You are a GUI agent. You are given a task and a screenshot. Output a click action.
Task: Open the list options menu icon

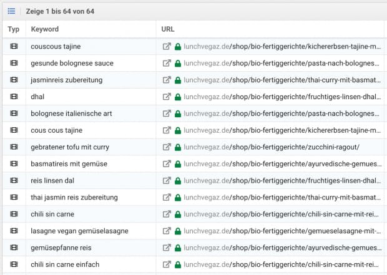[11, 11]
